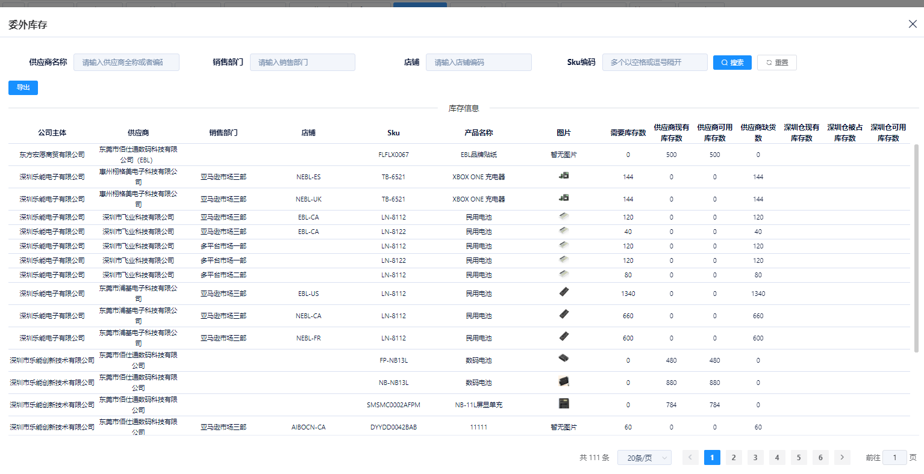The width and height of the screenshot is (924, 474).
Task: Open the 20 per page dropdown
Action: (x=644, y=458)
